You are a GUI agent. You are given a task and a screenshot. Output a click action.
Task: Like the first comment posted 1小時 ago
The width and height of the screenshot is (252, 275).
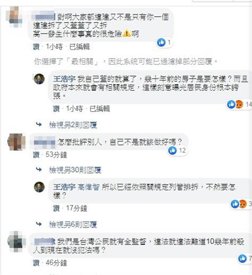click(x=36, y=47)
